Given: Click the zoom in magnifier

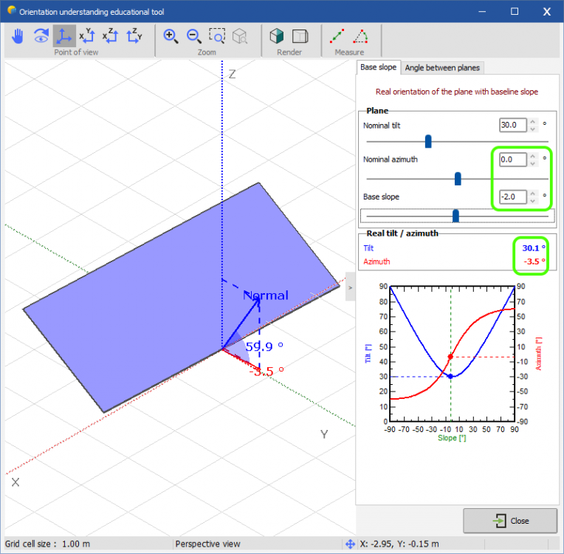Looking at the screenshot, I should (171, 35).
